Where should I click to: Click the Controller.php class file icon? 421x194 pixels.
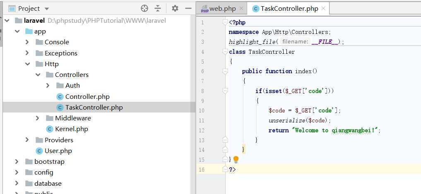(x=60, y=97)
